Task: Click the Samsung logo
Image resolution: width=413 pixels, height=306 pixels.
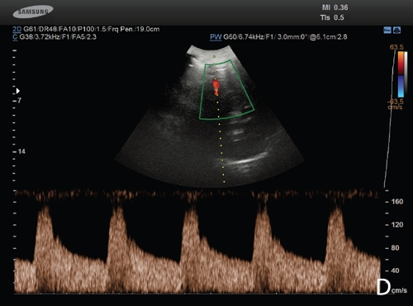Action: tap(33, 12)
